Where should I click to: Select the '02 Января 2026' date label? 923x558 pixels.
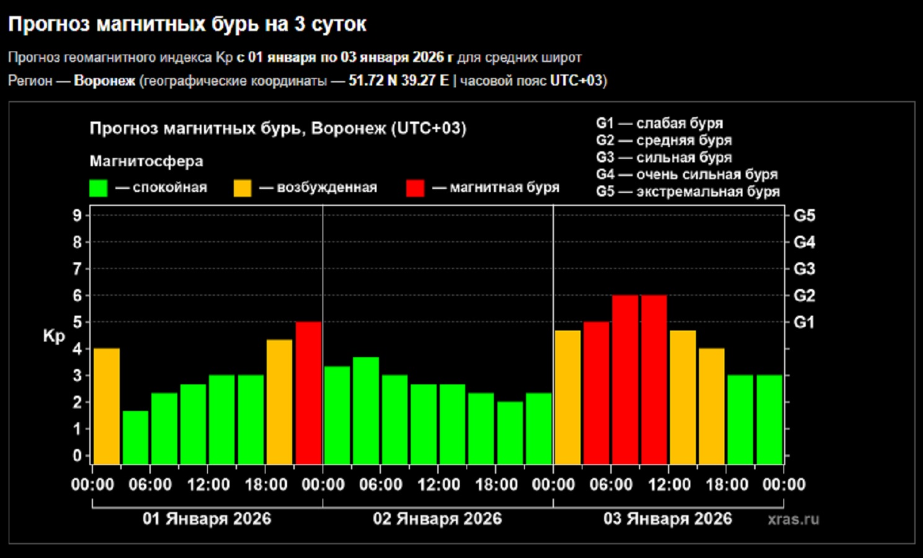437,519
